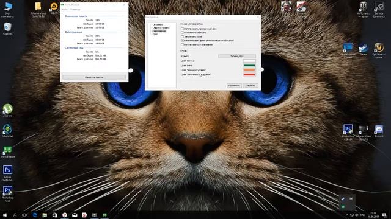Uncheck Изменять цвет фона checkbox
Image resolution: width=391 pixels, height=219 pixels.
(x=182, y=41)
